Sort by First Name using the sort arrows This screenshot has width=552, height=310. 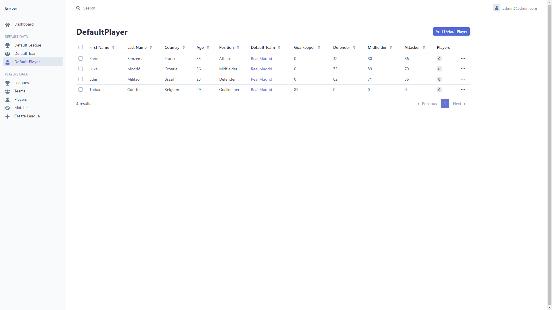click(113, 47)
